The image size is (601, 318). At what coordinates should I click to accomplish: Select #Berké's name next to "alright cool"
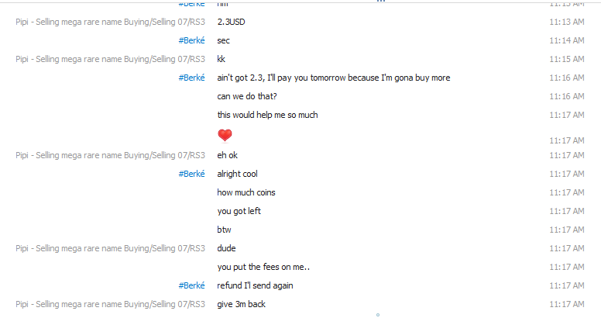191,174
